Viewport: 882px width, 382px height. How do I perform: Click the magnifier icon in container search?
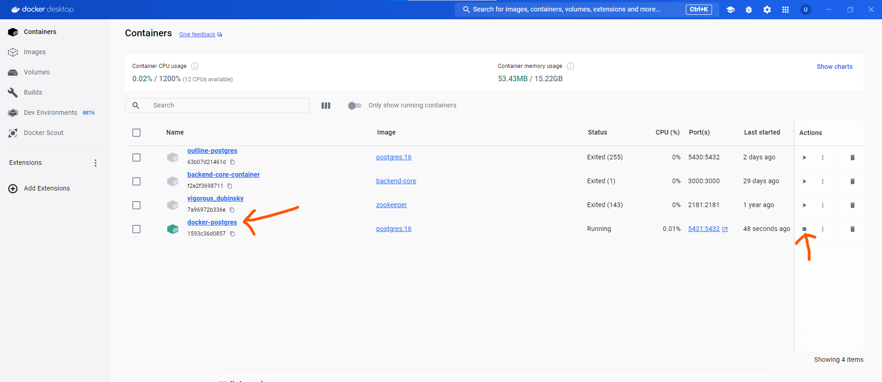pyautogui.click(x=136, y=105)
